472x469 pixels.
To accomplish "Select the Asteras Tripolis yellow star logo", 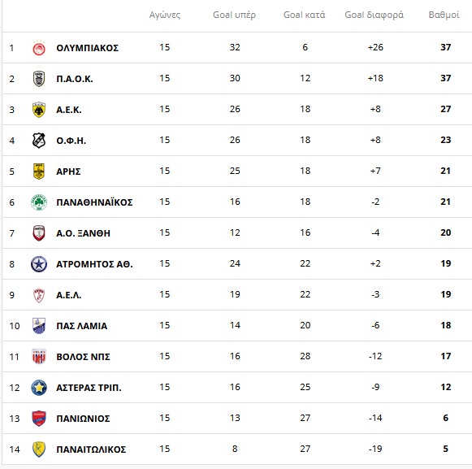I will pos(39,388).
